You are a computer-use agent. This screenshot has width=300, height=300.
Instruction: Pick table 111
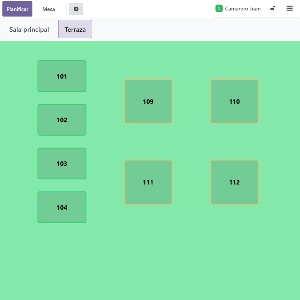point(148,182)
